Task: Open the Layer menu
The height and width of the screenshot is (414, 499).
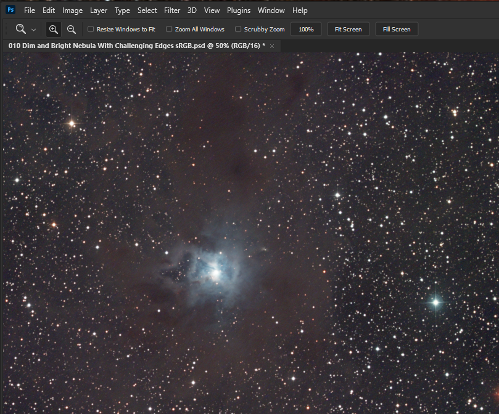Action: click(x=98, y=10)
